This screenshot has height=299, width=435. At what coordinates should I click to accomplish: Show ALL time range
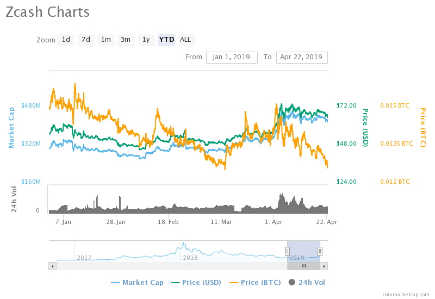[x=185, y=40]
